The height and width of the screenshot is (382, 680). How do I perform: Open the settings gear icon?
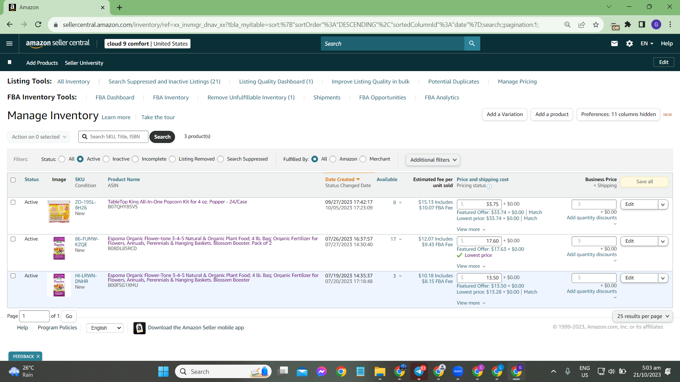coord(629,44)
